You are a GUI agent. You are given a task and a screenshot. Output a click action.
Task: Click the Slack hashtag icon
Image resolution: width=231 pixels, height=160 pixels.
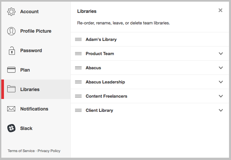(11, 128)
